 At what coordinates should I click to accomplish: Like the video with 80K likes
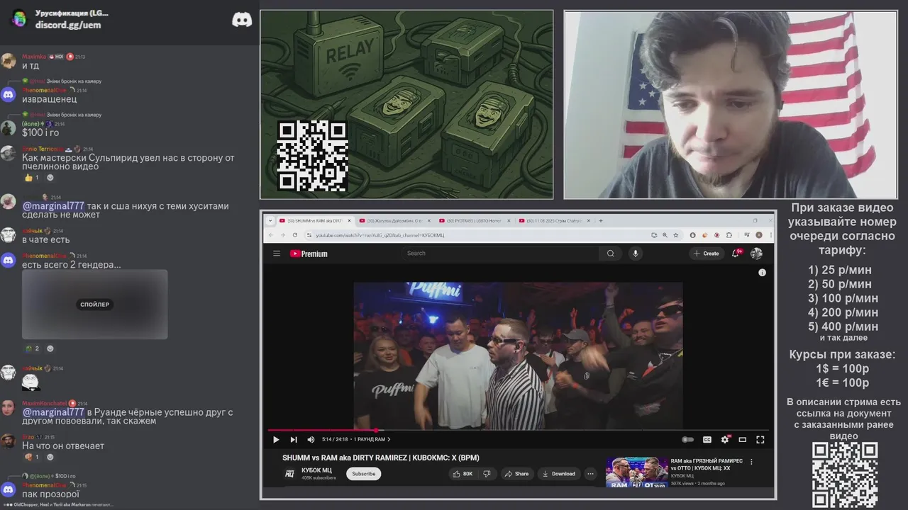pos(463,474)
